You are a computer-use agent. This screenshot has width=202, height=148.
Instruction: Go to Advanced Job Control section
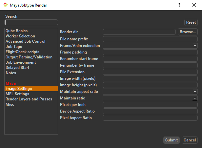point(25,41)
